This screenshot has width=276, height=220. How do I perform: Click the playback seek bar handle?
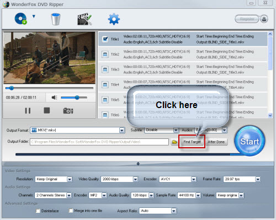click(x=12, y=88)
